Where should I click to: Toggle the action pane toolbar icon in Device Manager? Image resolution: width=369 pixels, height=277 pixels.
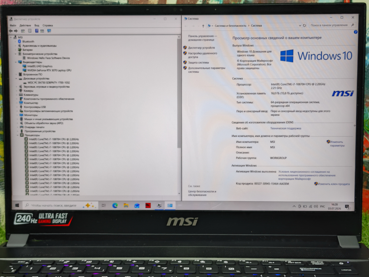coord(42,31)
